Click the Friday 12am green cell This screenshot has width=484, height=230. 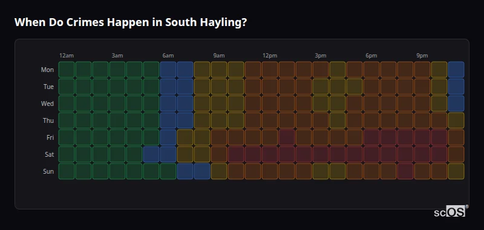pyautogui.click(x=67, y=137)
